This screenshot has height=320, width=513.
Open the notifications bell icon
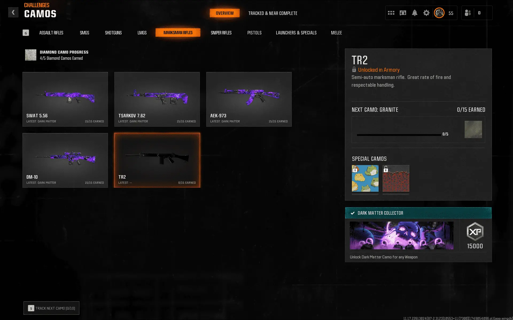pos(414,13)
